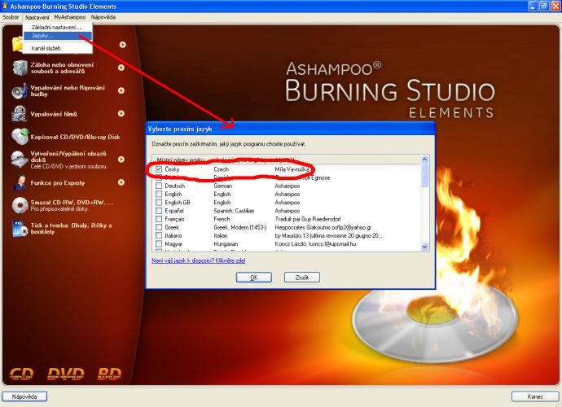Expand the first sidebar entry arrow
This screenshot has width=562, height=407.
pos(122,45)
